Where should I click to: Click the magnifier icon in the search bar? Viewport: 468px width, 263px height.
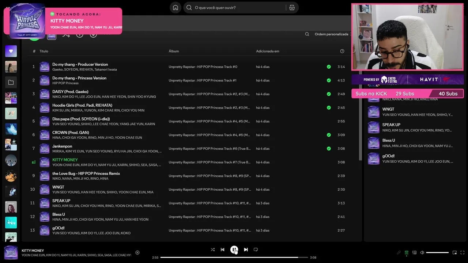pos(189,8)
